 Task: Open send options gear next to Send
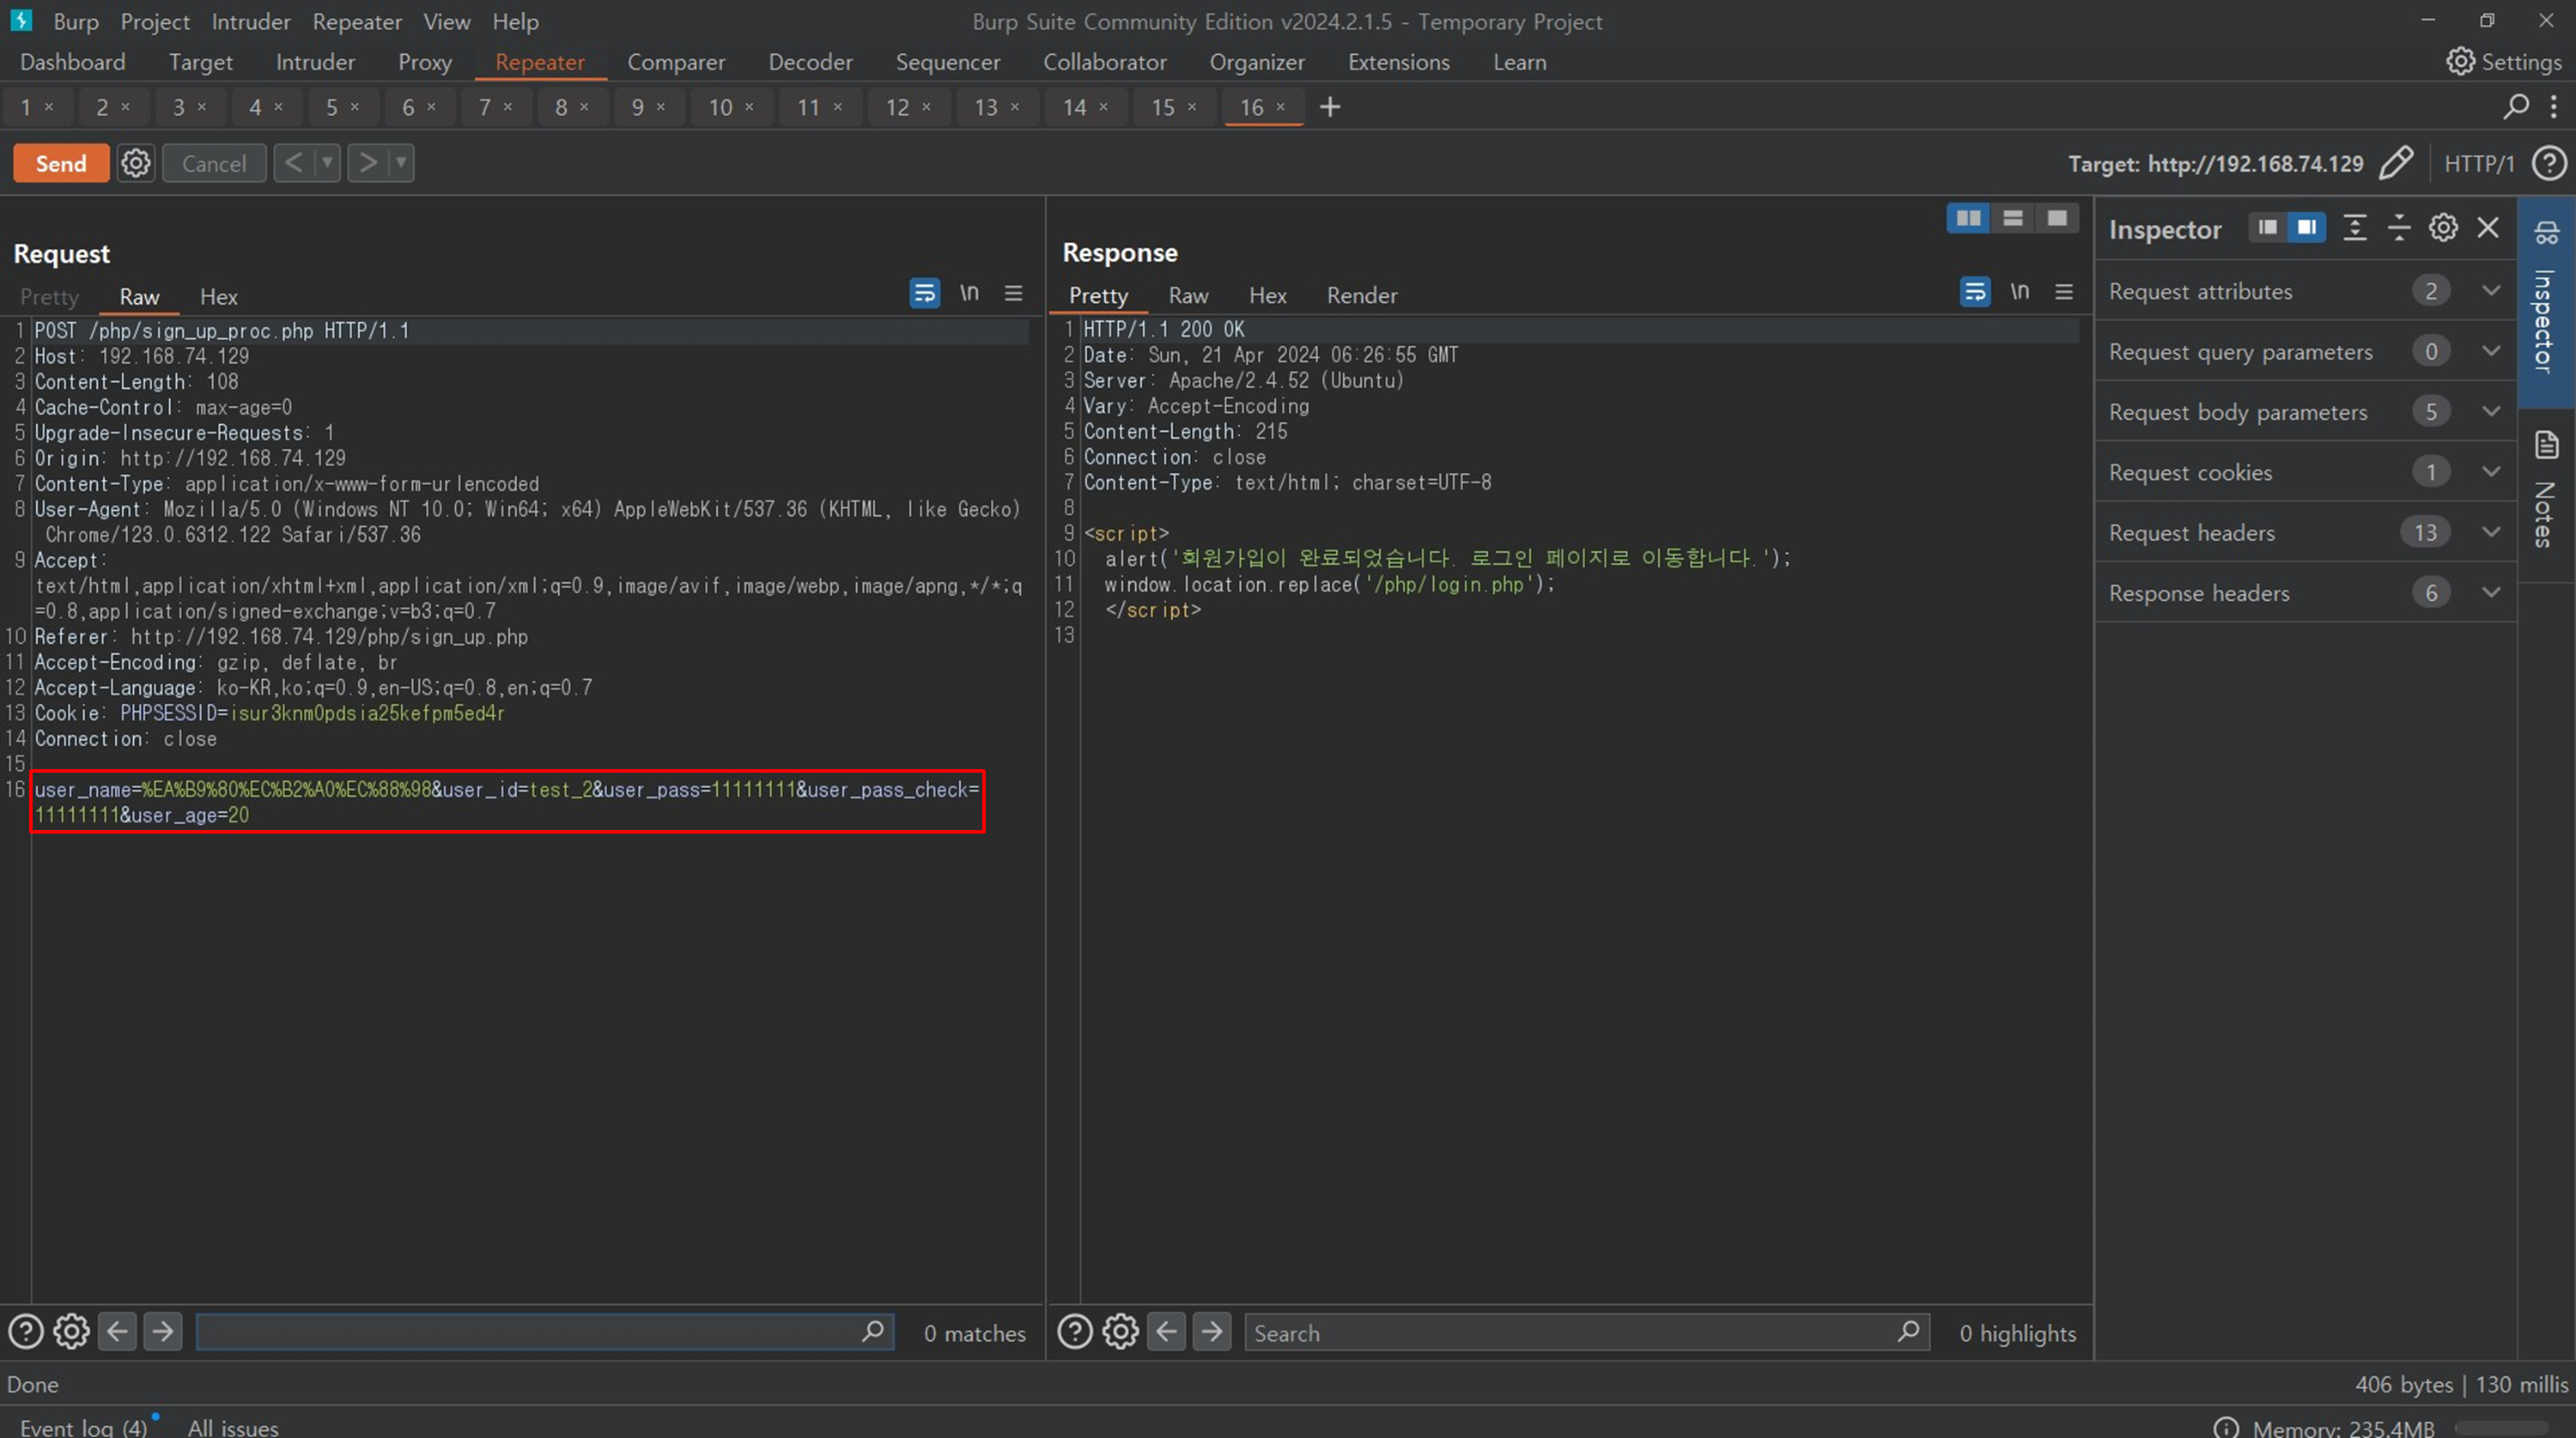pyautogui.click(x=136, y=163)
